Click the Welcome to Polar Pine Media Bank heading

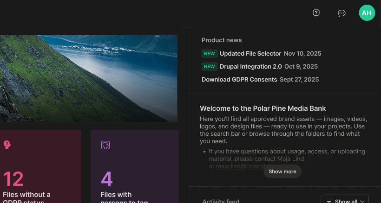[263, 108]
